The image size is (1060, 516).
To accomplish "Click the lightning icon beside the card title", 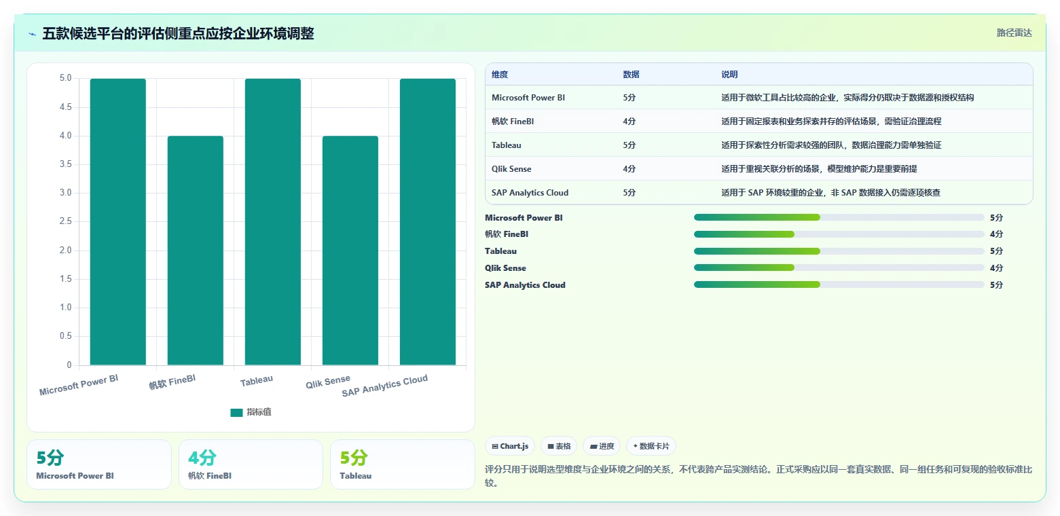I will (x=33, y=34).
